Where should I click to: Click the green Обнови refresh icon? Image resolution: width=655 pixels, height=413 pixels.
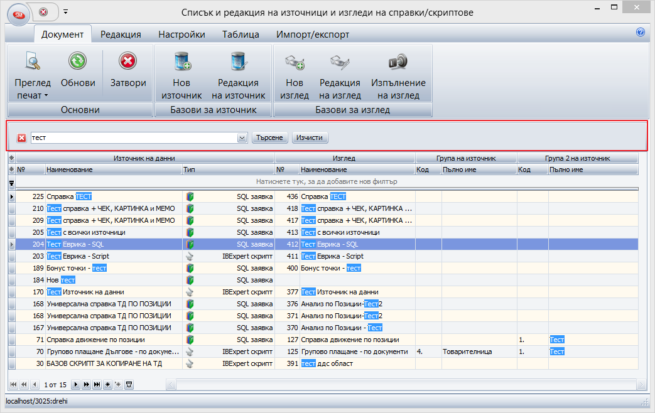click(x=78, y=62)
